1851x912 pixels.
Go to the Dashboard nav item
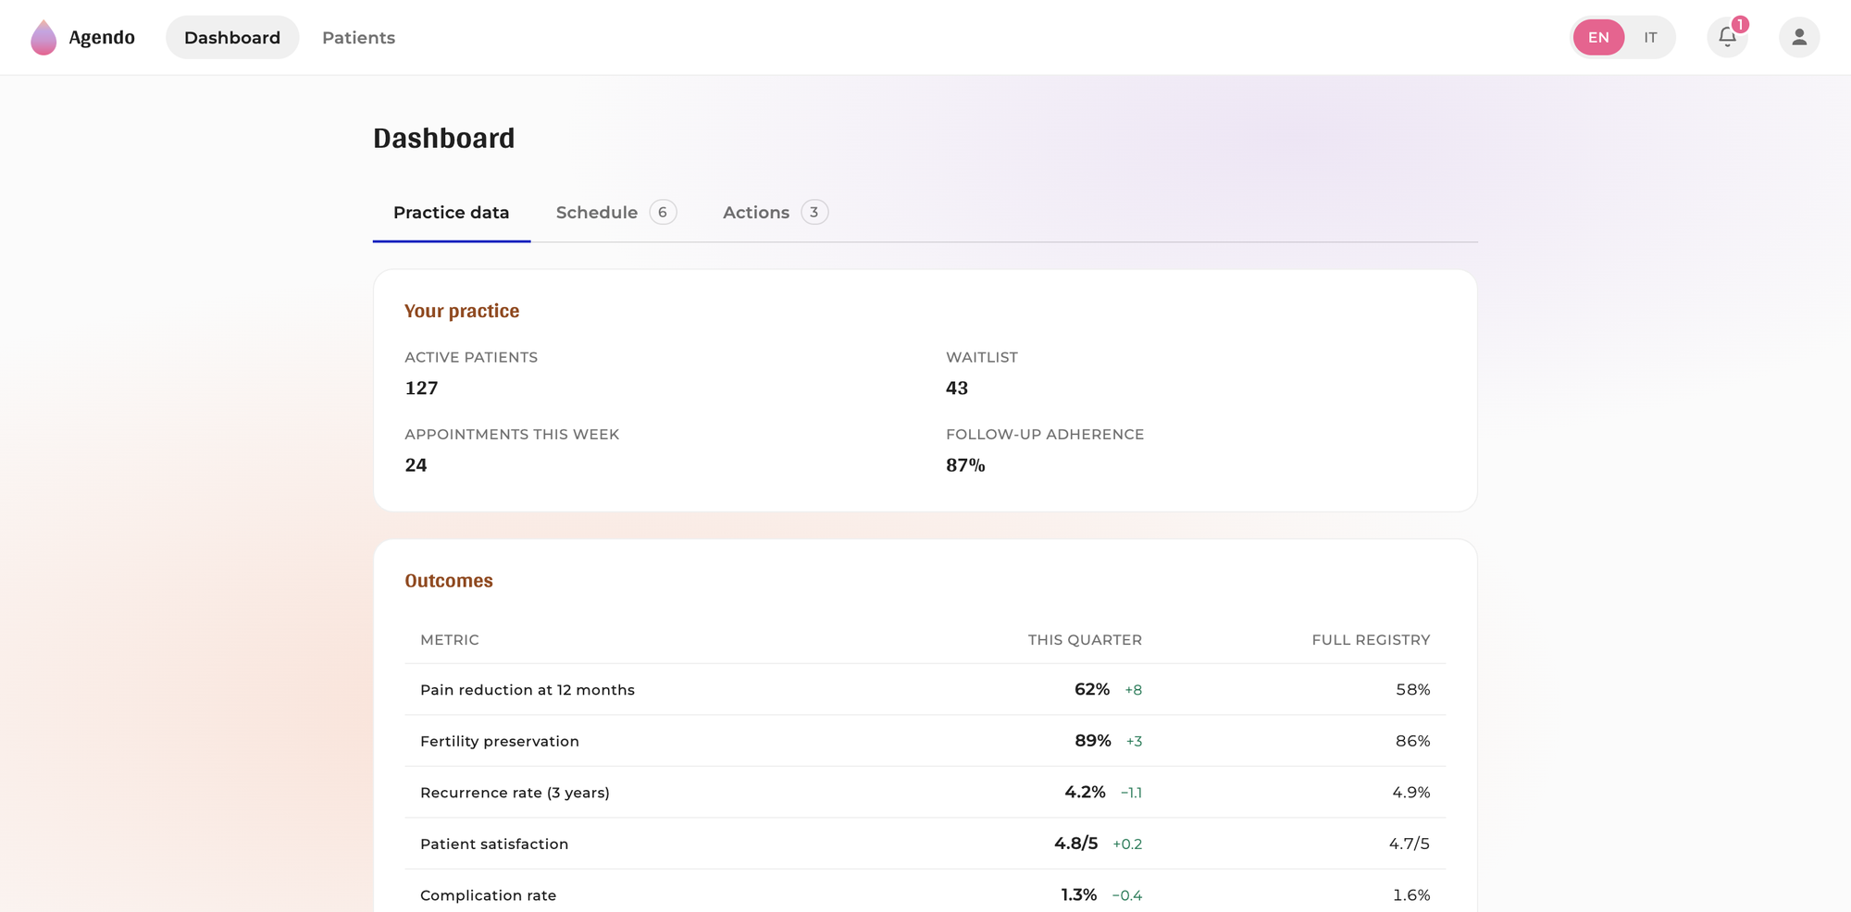[x=232, y=37]
